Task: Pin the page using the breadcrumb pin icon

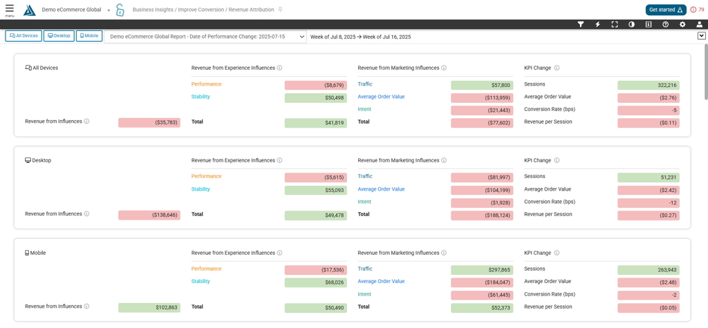Action: pos(281,10)
